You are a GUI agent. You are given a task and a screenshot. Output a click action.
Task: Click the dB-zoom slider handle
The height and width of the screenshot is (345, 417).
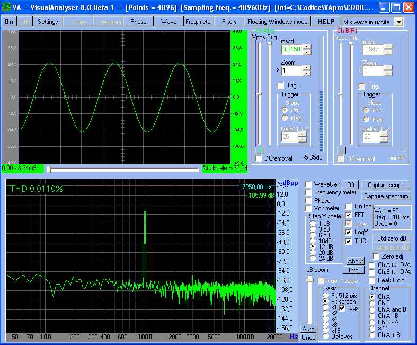click(309, 279)
